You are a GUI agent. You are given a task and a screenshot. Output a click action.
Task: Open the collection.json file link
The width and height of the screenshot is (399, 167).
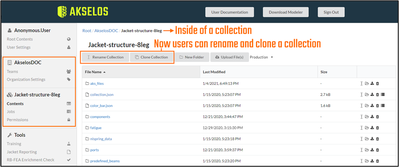[102, 95]
